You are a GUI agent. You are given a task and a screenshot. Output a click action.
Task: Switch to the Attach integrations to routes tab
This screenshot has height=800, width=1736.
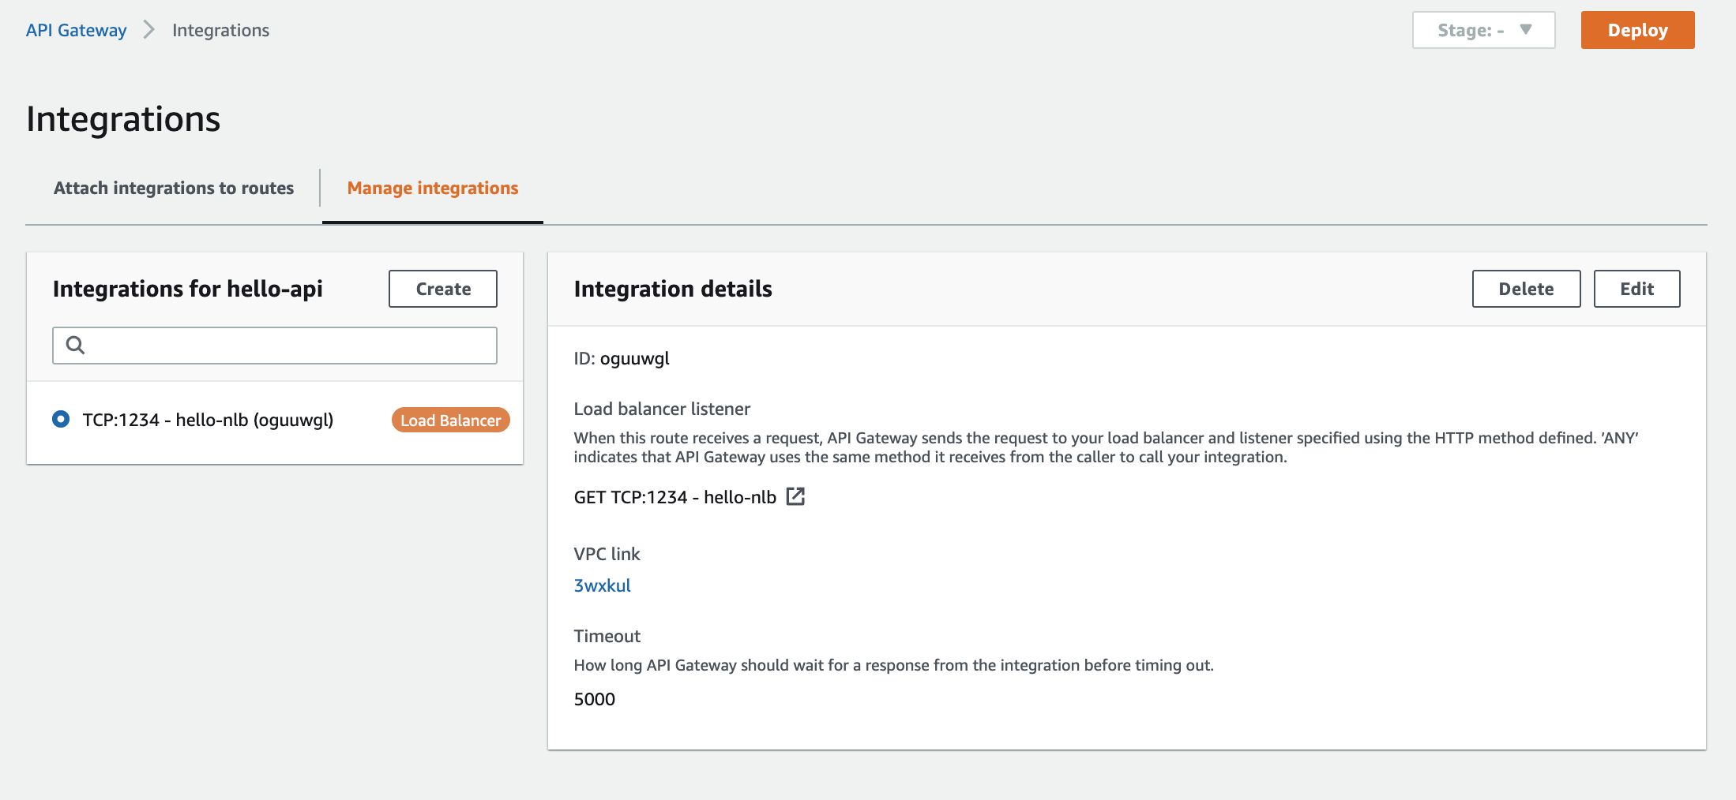tap(173, 188)
